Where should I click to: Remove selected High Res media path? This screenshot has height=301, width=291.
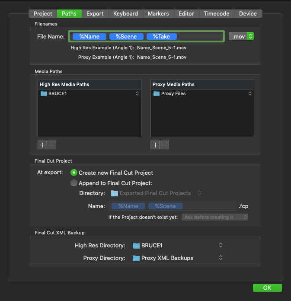tap(51, 145)
